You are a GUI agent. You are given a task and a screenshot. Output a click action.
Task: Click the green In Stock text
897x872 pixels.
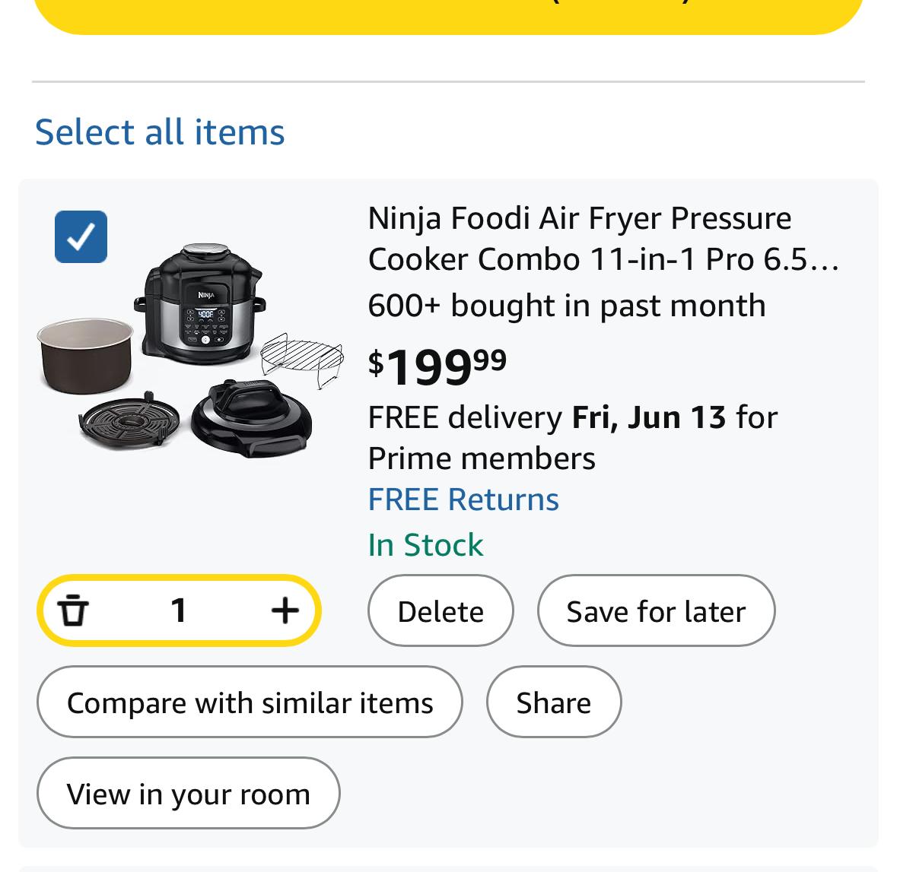click(x=425, y=545)
